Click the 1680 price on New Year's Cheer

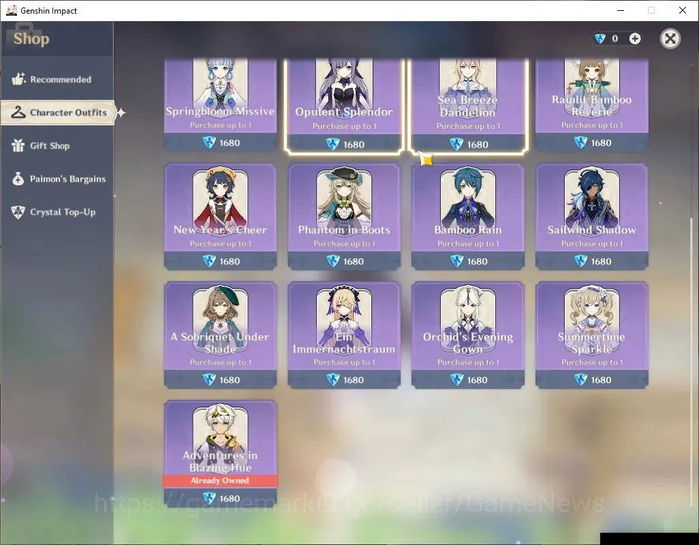(x=230, y=262)
